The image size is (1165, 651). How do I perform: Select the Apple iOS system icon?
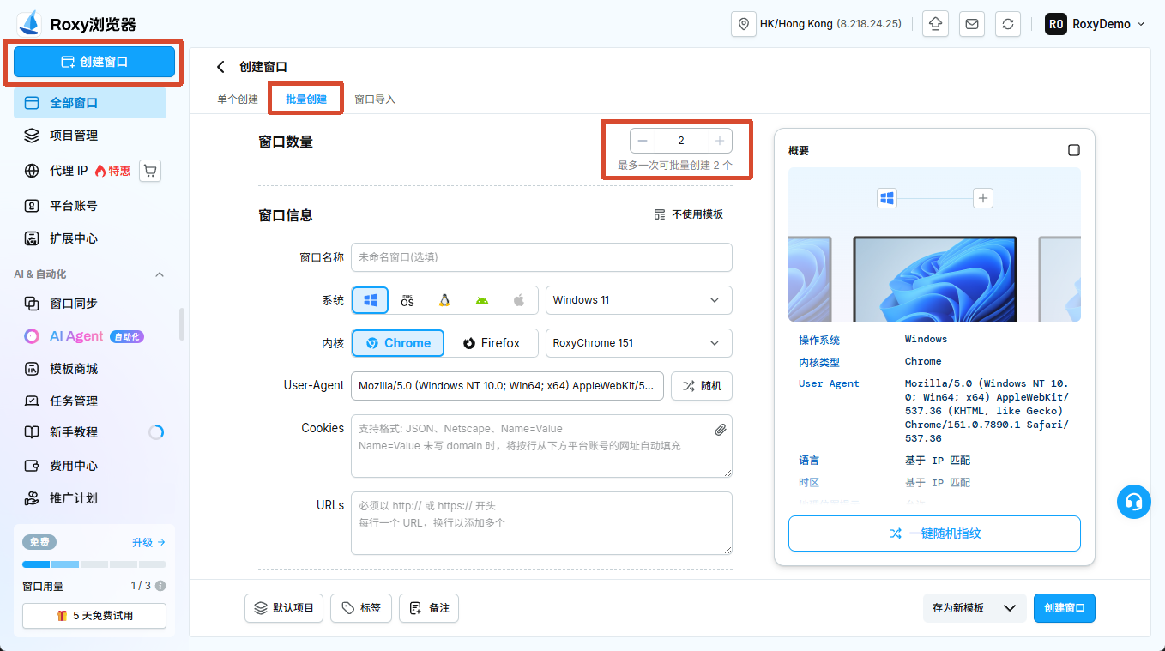tap(518, 300)
